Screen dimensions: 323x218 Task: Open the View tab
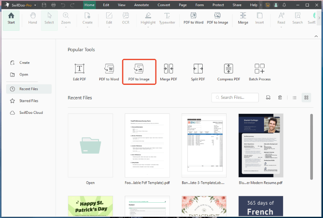tap(122, 5)
